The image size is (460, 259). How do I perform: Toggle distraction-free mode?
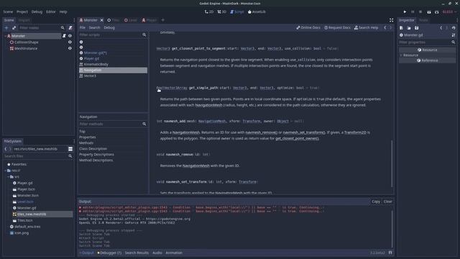(x=391, y=20)
